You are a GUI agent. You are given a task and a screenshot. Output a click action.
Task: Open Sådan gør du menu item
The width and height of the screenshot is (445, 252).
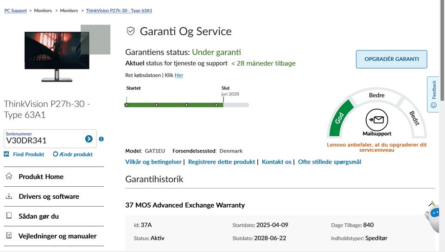click(38, 216)
